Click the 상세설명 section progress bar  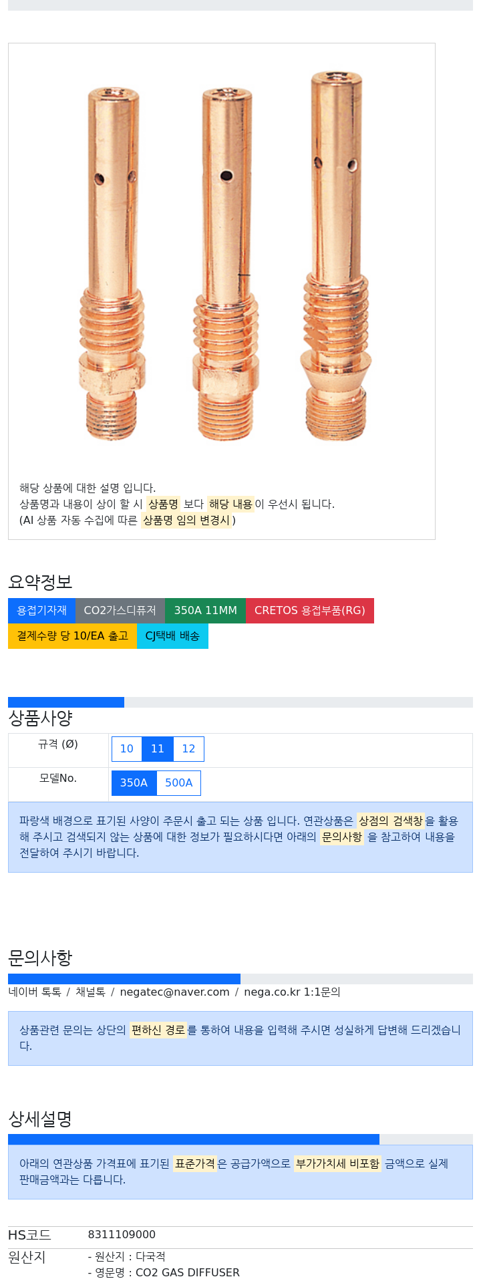click(194, 1139)
